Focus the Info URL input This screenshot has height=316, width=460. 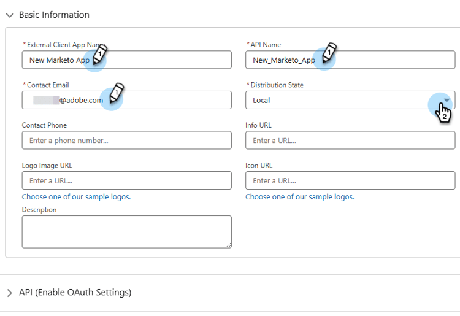350,141
